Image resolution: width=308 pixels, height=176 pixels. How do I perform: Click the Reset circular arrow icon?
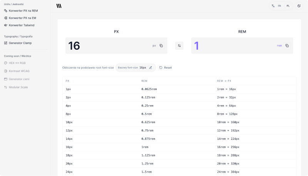pyautogui.click(x=161, y=67)
